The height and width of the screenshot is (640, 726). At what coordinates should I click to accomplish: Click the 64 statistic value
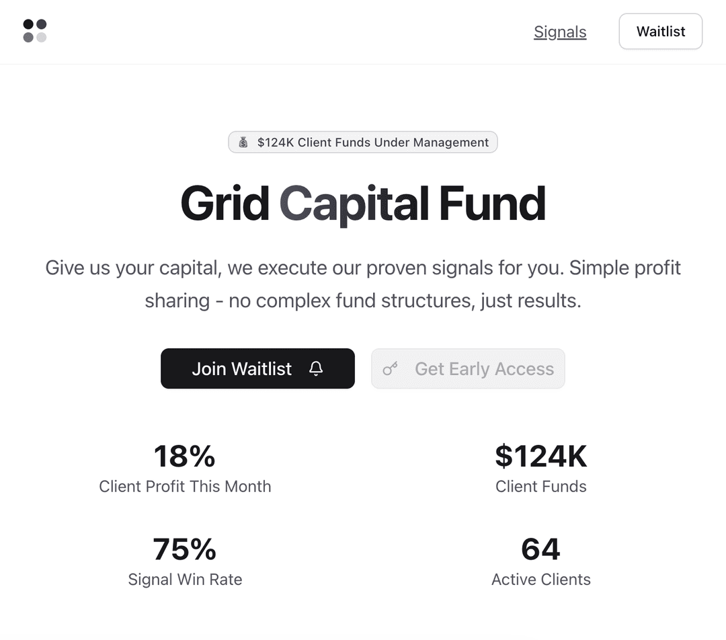coord(541,549)
